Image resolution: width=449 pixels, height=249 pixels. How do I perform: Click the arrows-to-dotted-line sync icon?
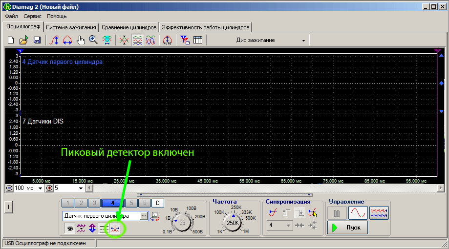click(x=313, y=226)
